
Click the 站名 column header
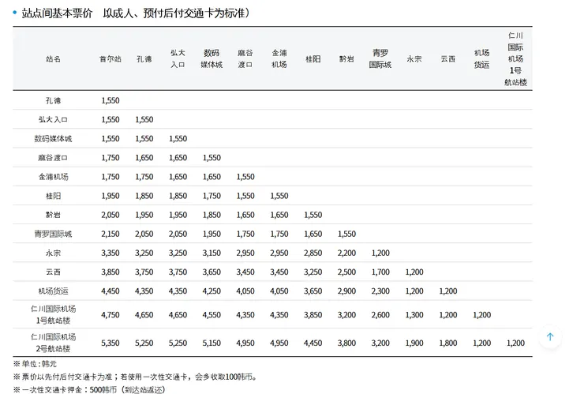coord(53,59)
